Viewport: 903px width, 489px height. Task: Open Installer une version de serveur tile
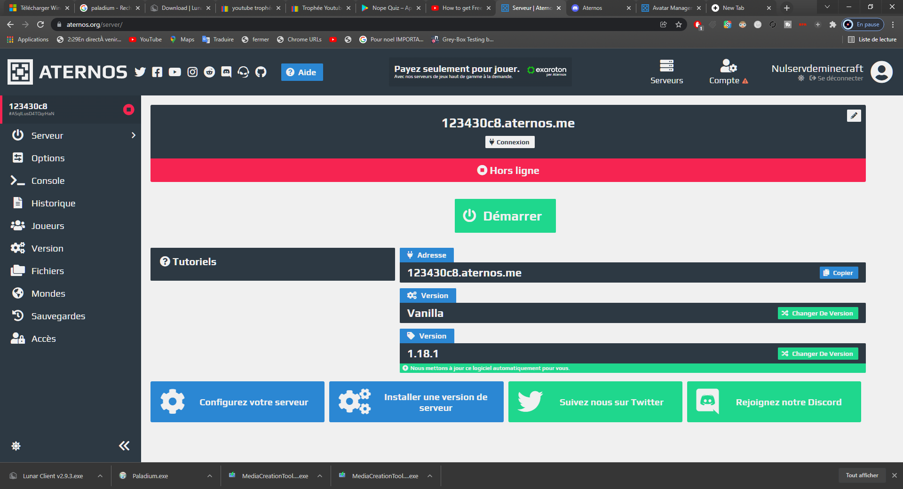click(416, 402)
